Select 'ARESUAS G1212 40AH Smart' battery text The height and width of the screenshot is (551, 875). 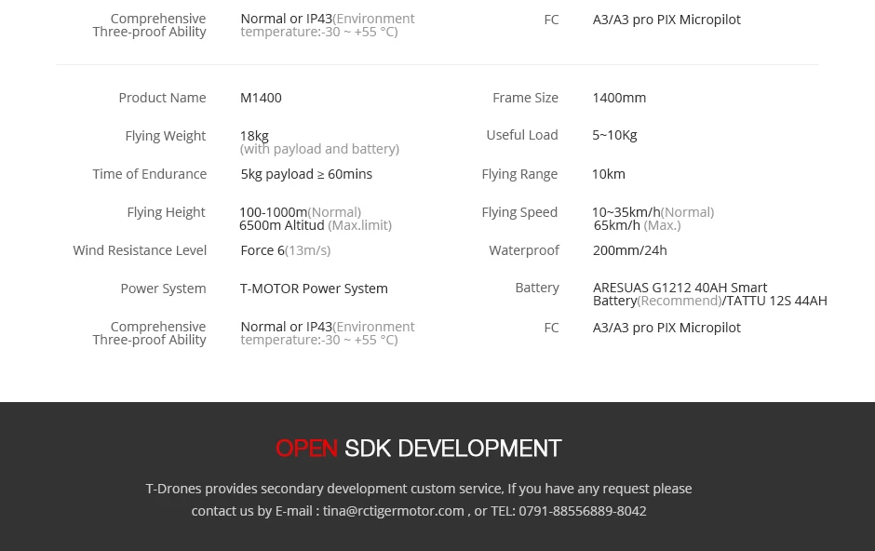tap(680, 288)
